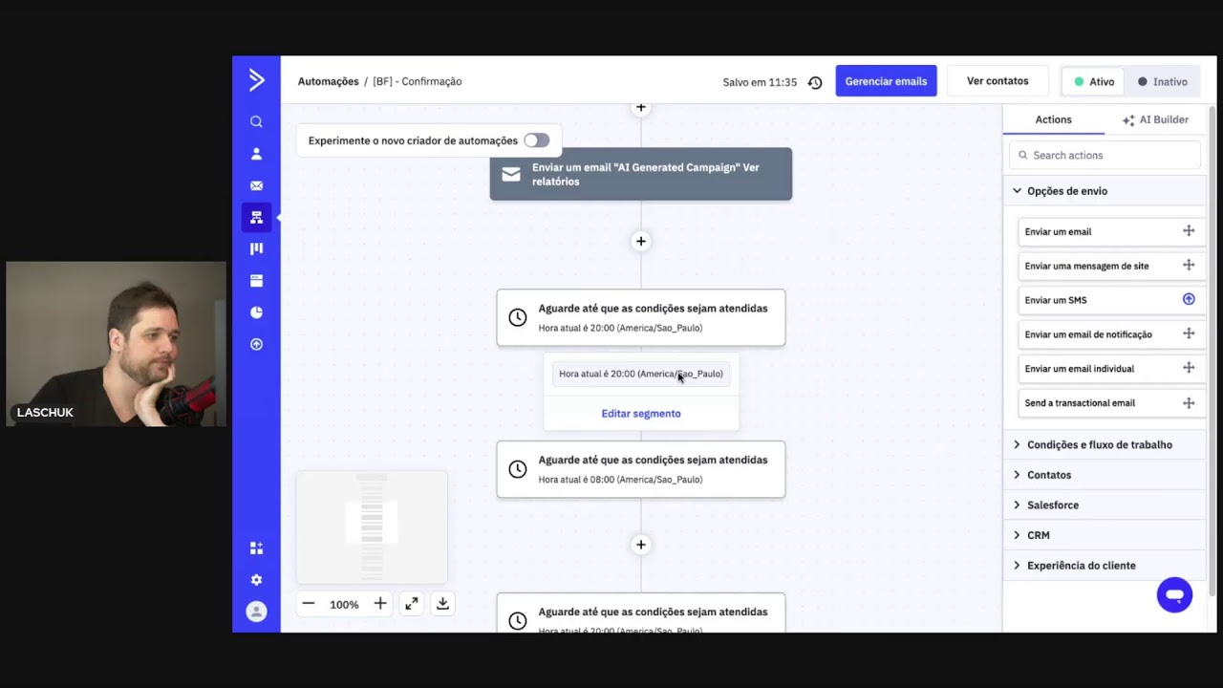Screen dimensions: 1223x688
Task: Switch to the Actions tab
Action: pyautogui.click(x=1053, y=119)
